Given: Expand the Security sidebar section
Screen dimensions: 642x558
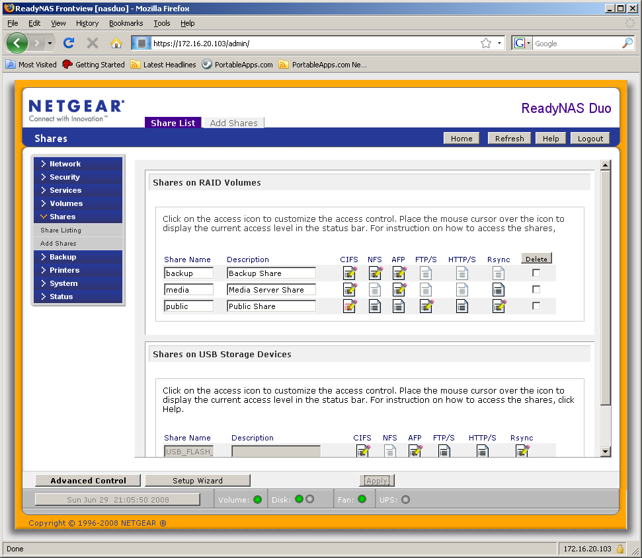Looking at the screenshot, I should 78,177.
